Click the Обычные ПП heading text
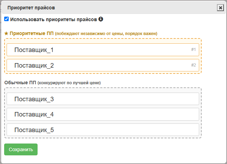 [20, 83]
